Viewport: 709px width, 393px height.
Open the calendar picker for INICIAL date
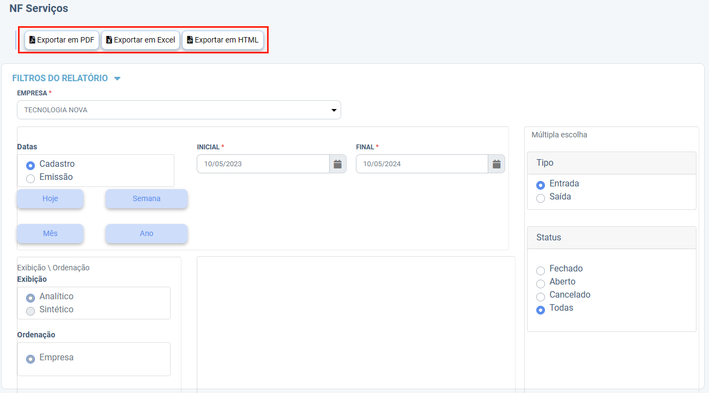[x=338, y=164]
